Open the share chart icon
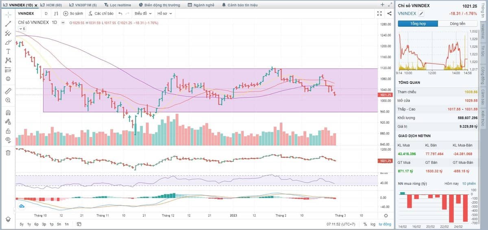This screenshot has height=230, width=488. point(389,13)
